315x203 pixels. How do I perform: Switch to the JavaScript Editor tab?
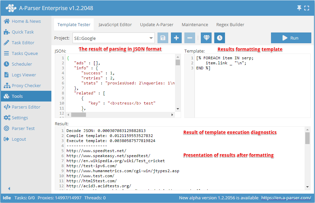coord(115,24)
